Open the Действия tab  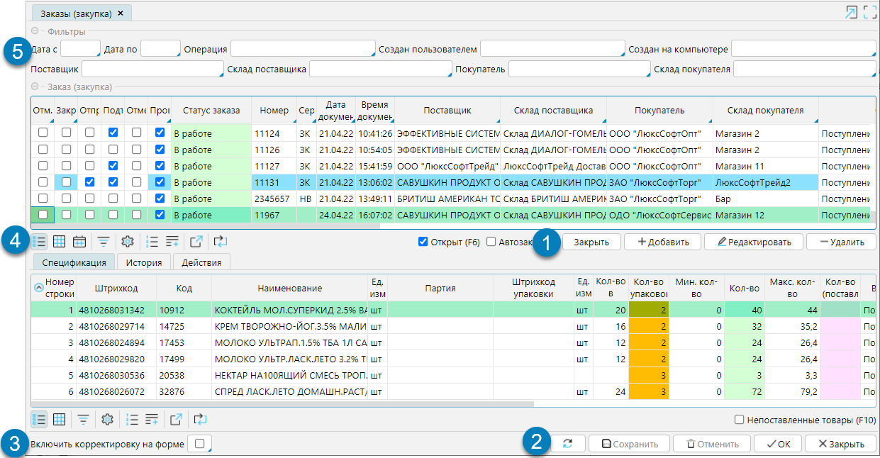pyautogui.click(x=201, y=263)
